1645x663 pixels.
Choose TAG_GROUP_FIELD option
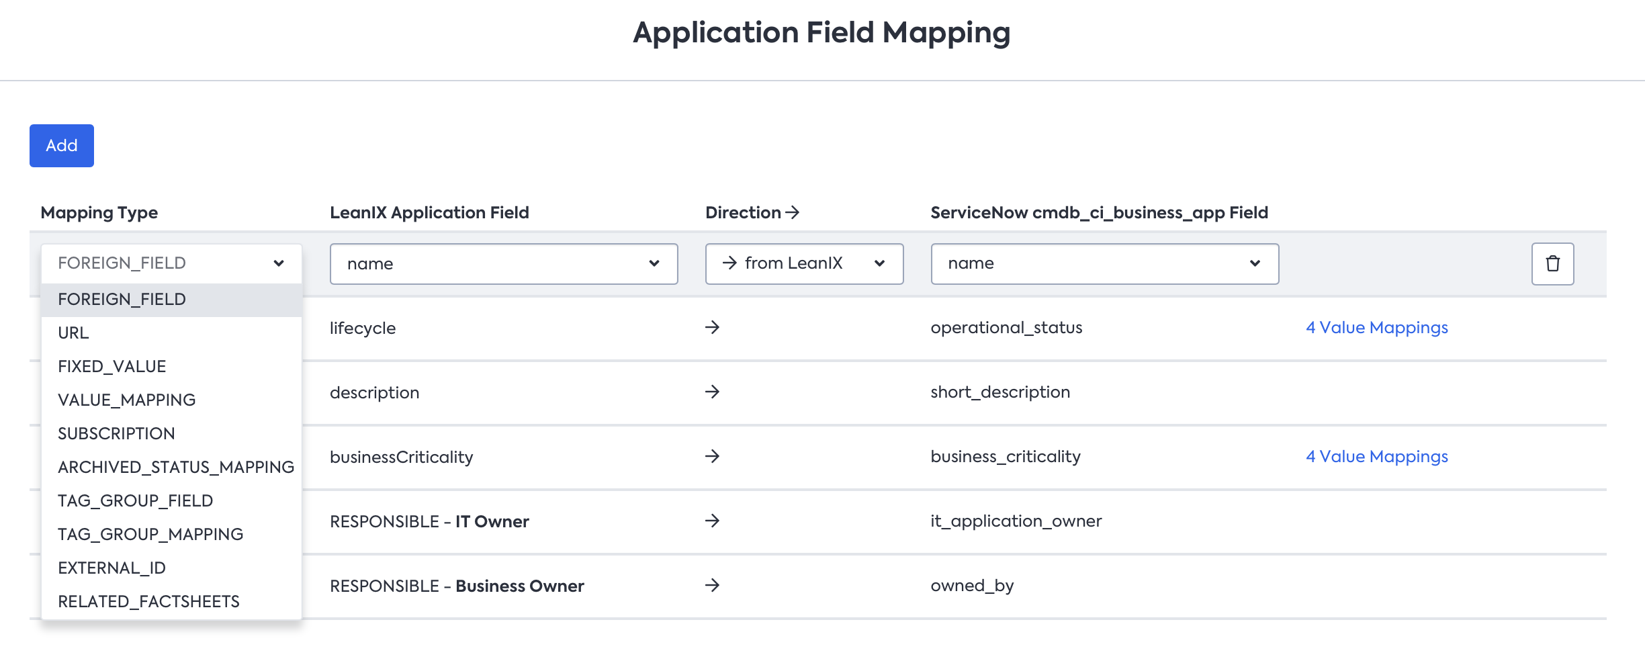[x=171, y=501]
